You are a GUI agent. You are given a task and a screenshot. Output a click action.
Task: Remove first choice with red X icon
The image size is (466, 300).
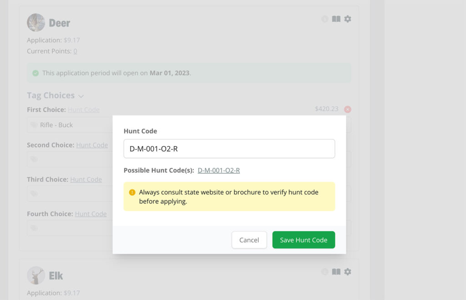[x=348, y=109]
